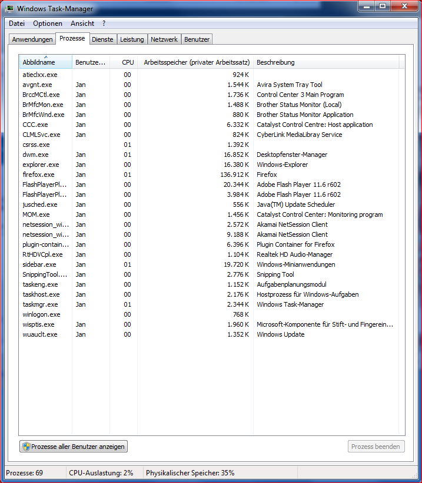Click the Desktopfenster-Manager description

pos(292,155)
